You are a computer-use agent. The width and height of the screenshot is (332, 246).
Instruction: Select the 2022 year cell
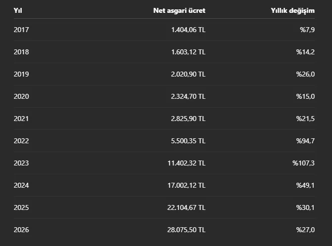click(21, 141)
